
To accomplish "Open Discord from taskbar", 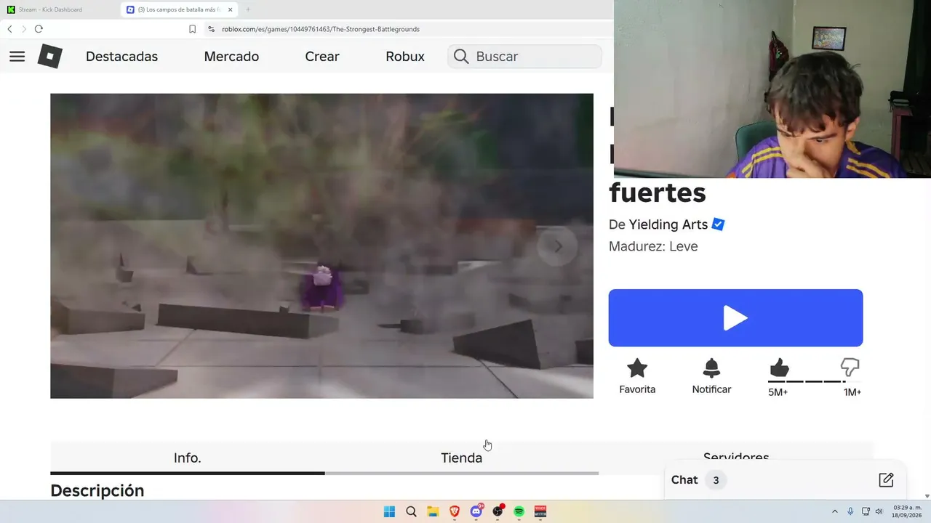I will tap(476, 511).
